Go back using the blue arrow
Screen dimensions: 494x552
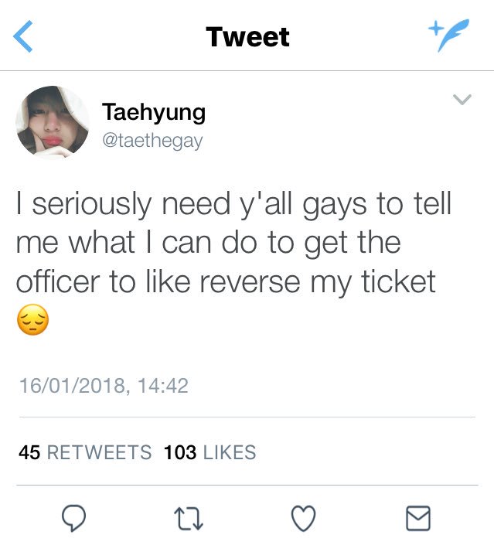coord(23,36)
